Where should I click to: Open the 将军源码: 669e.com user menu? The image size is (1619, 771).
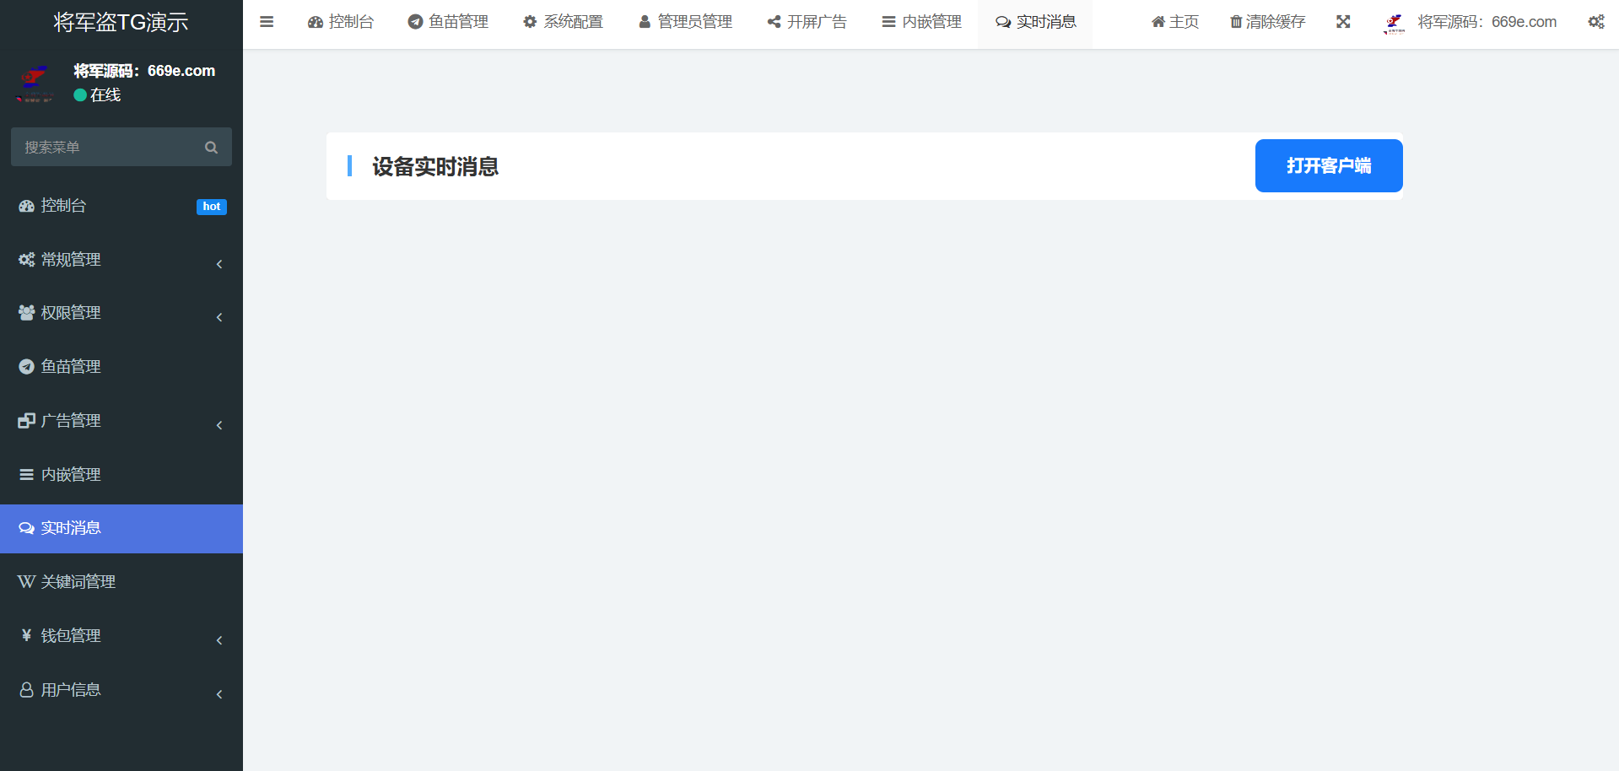[1471, 22]
